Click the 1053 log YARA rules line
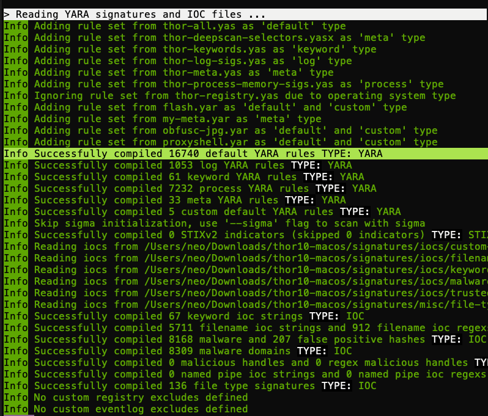The width and height of the screenshot is (488, 416). click(193, 166)
